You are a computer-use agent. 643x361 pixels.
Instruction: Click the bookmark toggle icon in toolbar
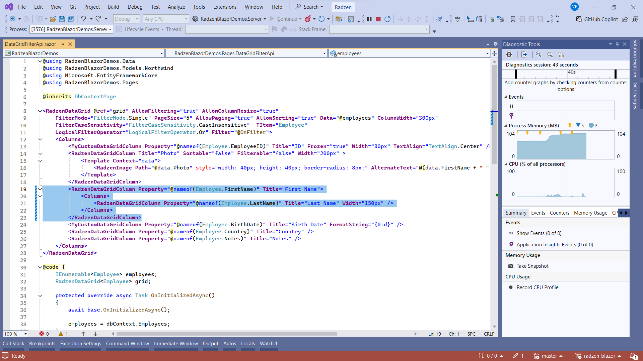pos(513,19)
